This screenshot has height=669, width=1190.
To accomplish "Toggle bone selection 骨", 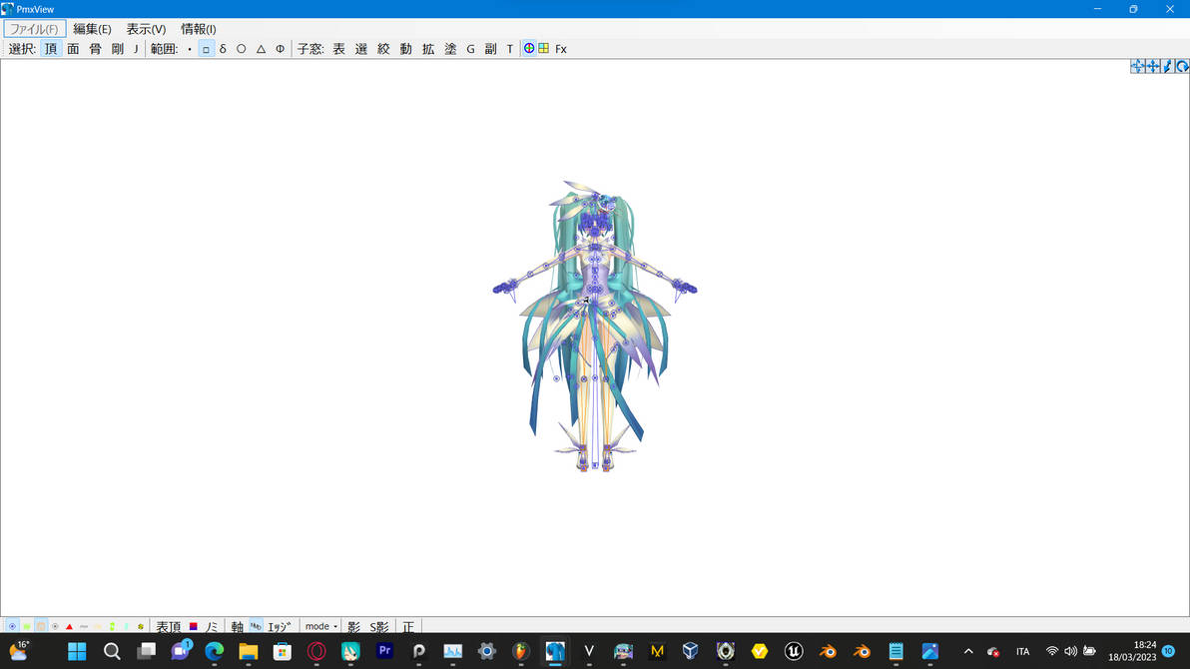I will tap(95, 49).
